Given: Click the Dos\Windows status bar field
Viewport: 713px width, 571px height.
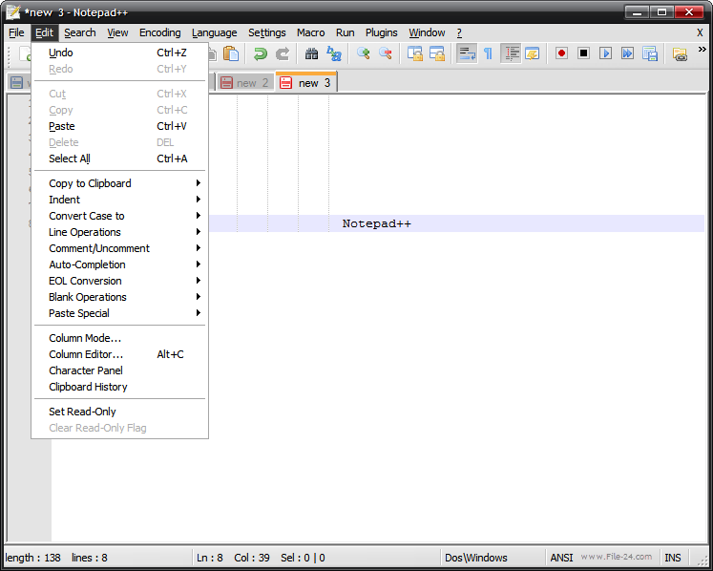Looking at the screenshot, I should point(493,558).
